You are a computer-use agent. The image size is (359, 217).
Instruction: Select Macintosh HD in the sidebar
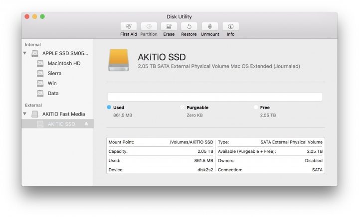point(64,63)
